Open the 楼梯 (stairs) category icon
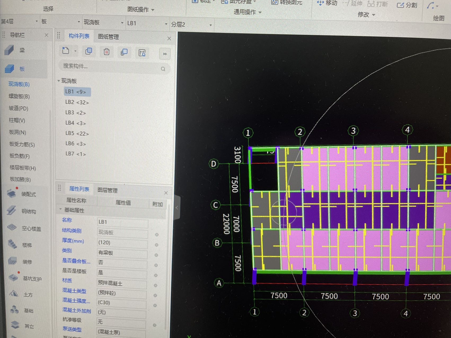This screenshot has width=451, height=338. tap(12, 244)
